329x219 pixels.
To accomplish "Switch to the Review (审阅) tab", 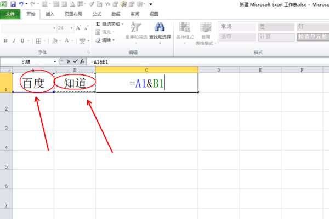I will 135,14.
